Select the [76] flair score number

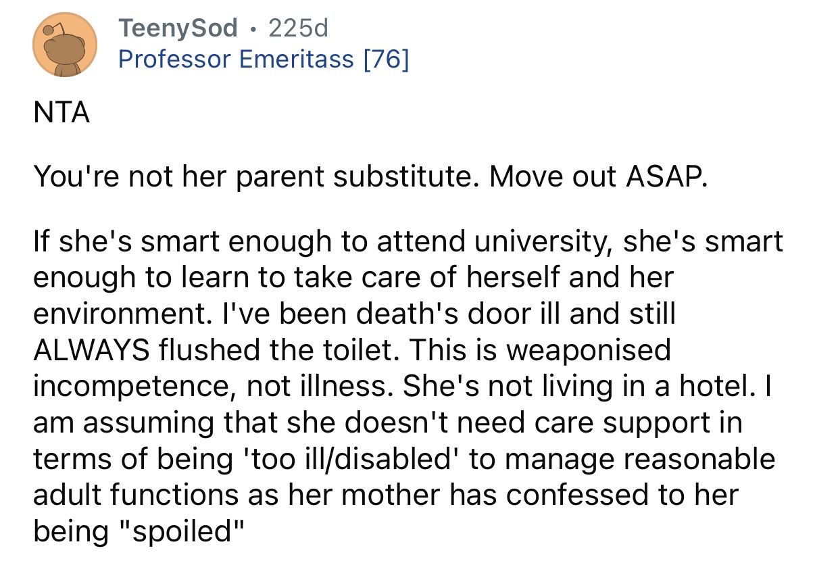(385, 59)
